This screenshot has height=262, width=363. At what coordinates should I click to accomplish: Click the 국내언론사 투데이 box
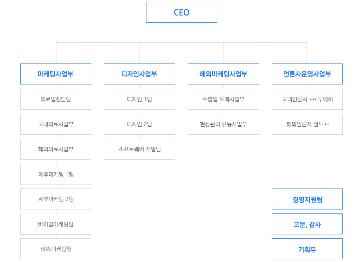pos(307,99)
